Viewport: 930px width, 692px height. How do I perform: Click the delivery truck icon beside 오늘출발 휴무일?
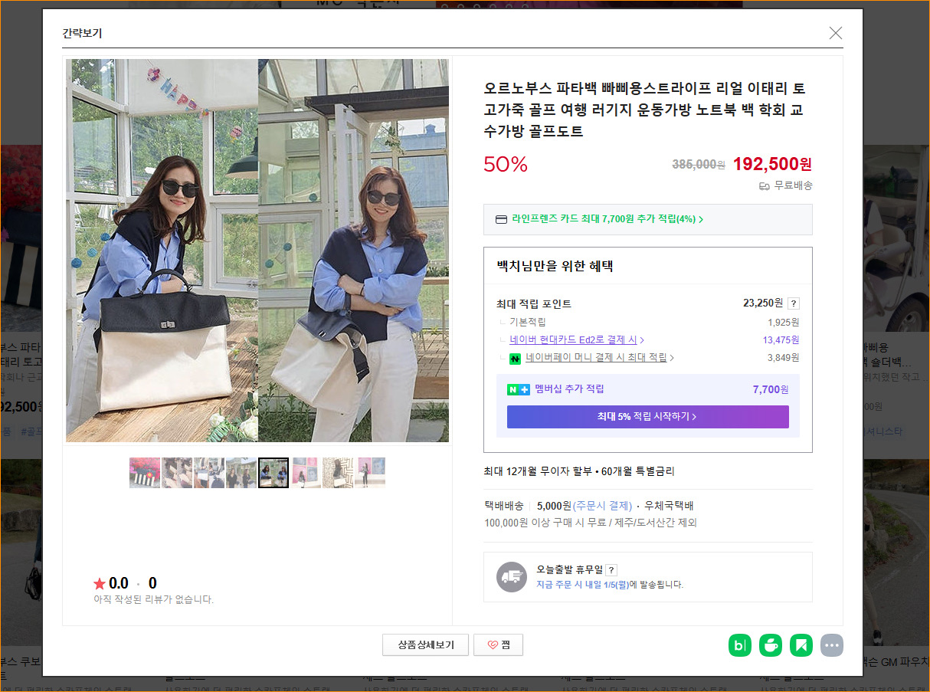click(x=512, y=576)
